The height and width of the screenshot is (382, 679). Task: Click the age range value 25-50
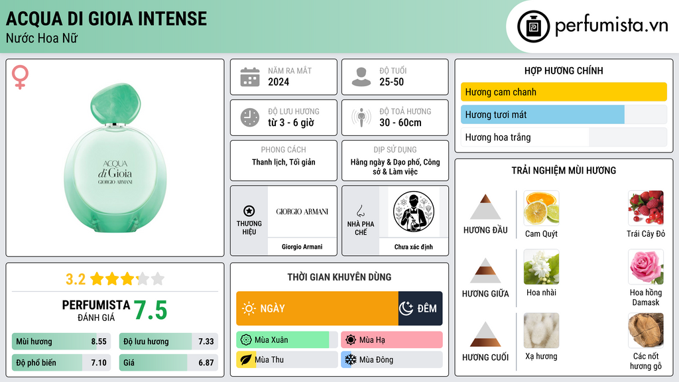[391, 82]
